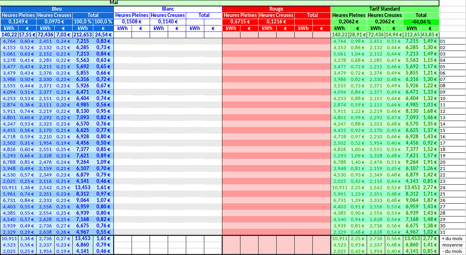Select the Mai month header cell
The height and width of the screenshot is (255, 466).
220,2
